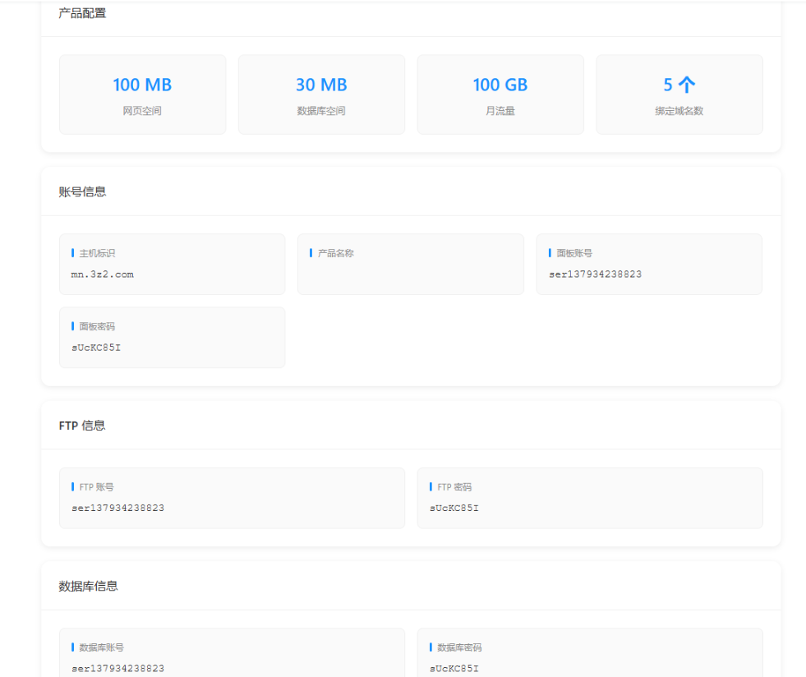Click the host identifier value mn.3z2.com
Image resolution: width=806 pixels, height=677 pixels.
click(103, 274)
